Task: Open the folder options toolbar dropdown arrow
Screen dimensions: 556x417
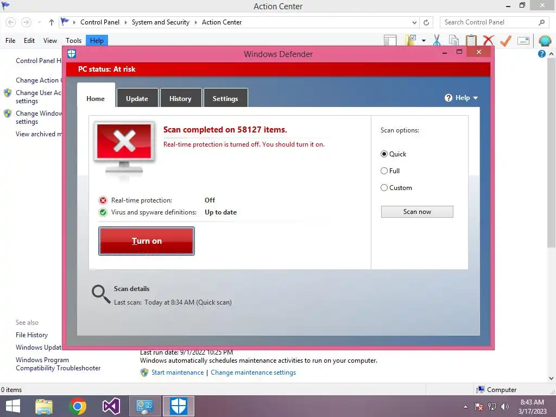Action: pyautogui.click(x=424, y=41)
